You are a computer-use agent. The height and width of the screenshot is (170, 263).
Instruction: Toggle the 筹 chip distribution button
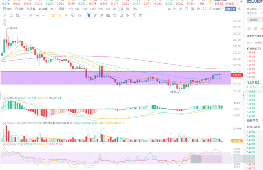pyautogui.click(x=66, y=15)
